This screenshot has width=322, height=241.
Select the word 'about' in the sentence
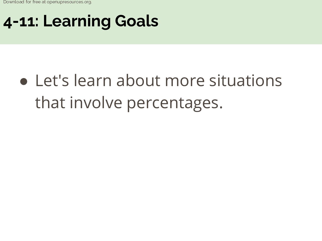coord(138,80)
